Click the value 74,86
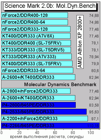 94,22
